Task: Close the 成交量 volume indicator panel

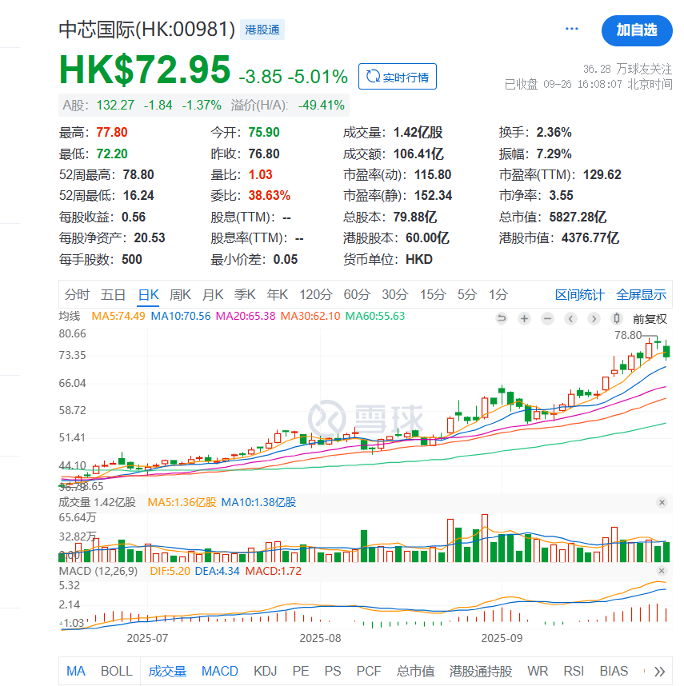Action: [662, 502]
